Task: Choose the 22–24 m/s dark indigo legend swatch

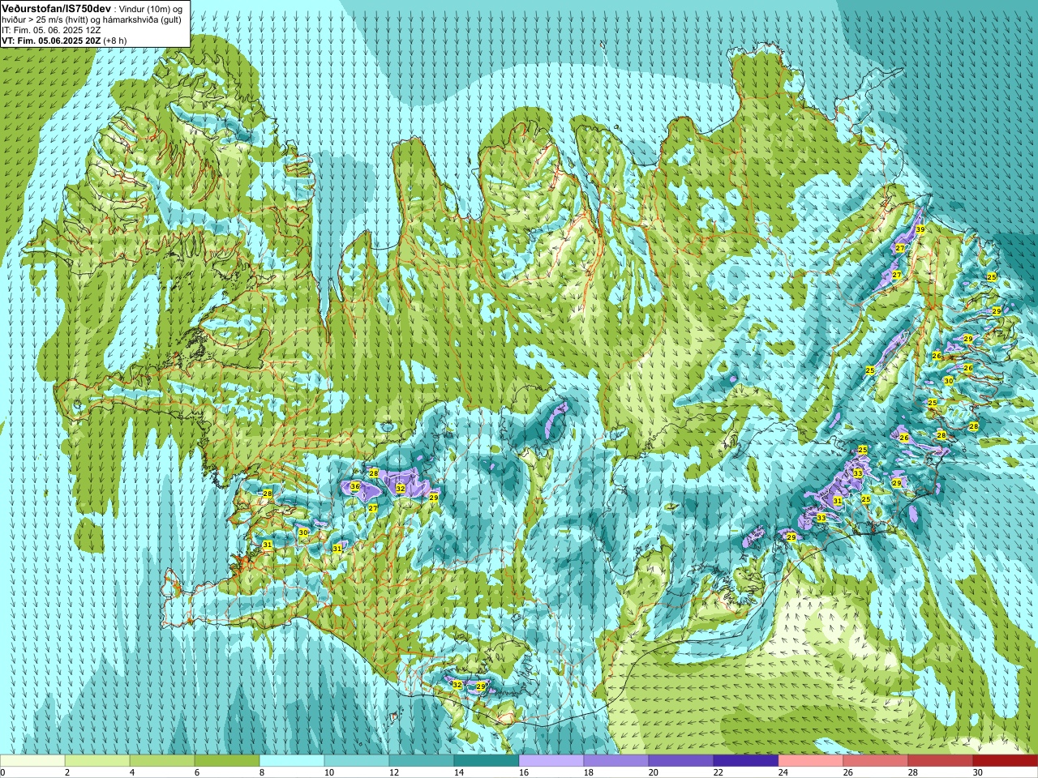Action: 746,761
